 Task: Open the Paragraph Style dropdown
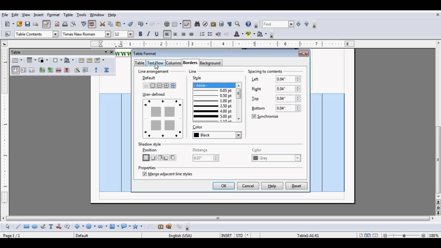pos(55,34)
